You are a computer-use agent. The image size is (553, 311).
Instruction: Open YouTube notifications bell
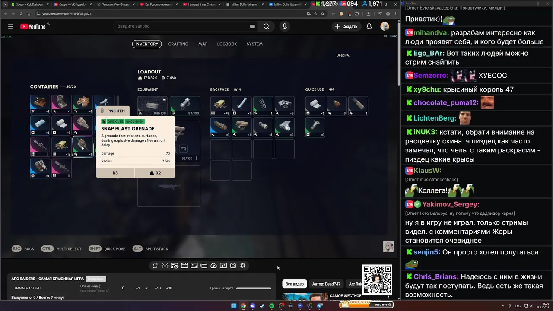tap(369, 26)
